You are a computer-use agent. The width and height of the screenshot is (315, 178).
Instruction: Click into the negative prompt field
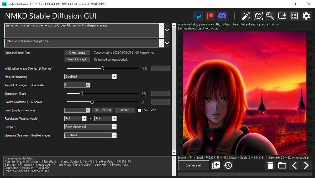(82, 43)
